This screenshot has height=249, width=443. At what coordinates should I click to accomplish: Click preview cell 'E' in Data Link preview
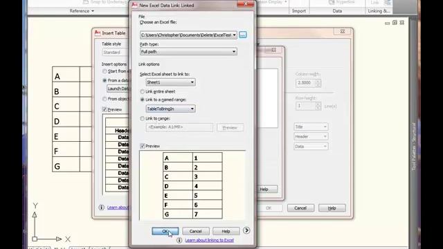178,195
